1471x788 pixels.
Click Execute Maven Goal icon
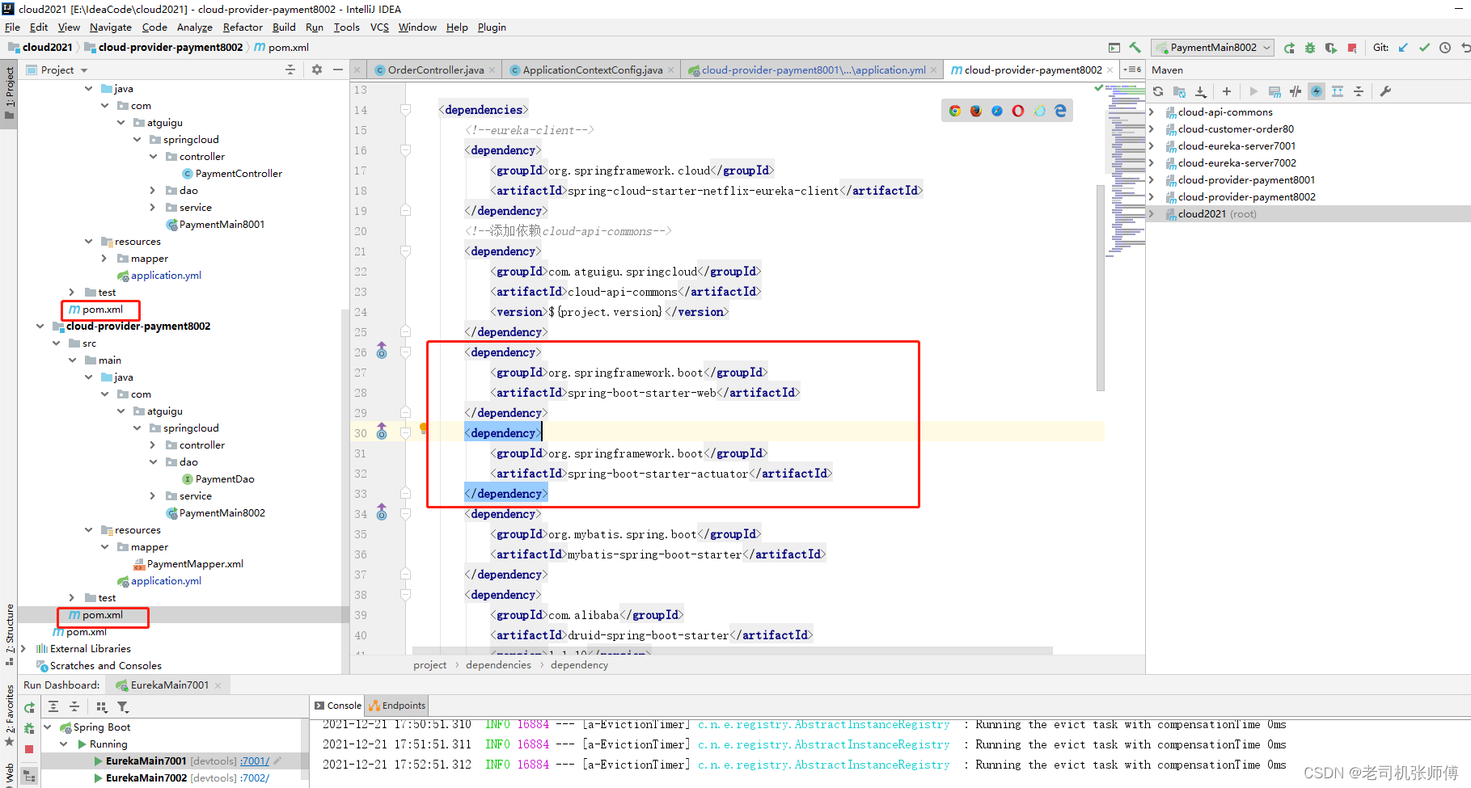click(1274, 91)
